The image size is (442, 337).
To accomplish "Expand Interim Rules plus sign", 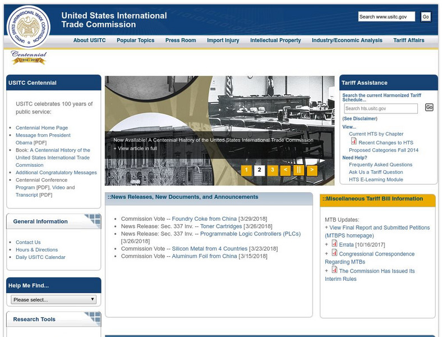I will [x=326, y=271].
